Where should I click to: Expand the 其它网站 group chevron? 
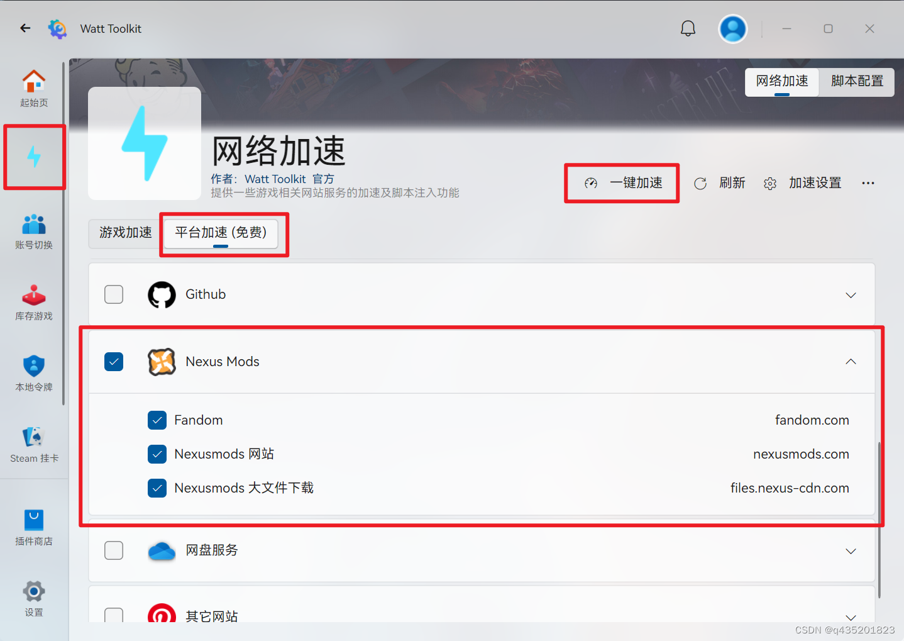tap(851, 617)
